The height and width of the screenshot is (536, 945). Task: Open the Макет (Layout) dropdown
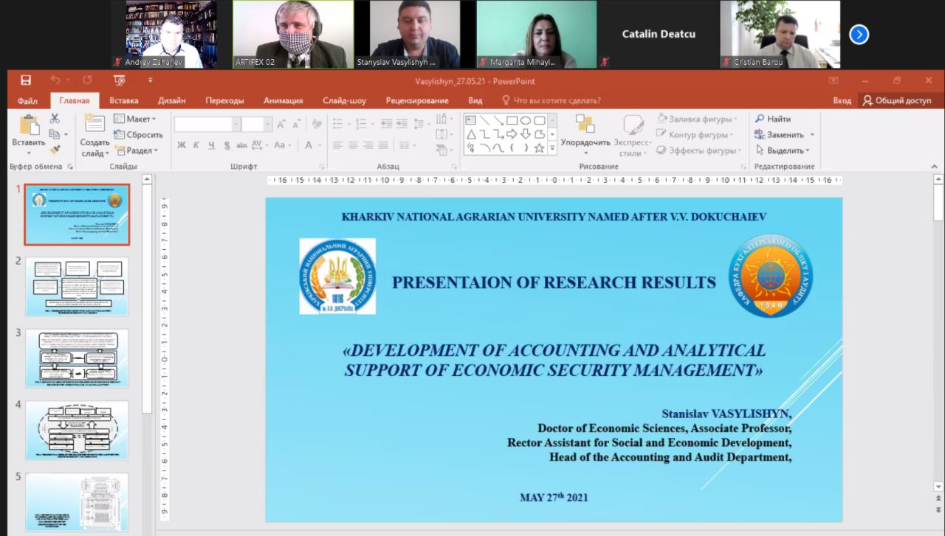point(135,119)
